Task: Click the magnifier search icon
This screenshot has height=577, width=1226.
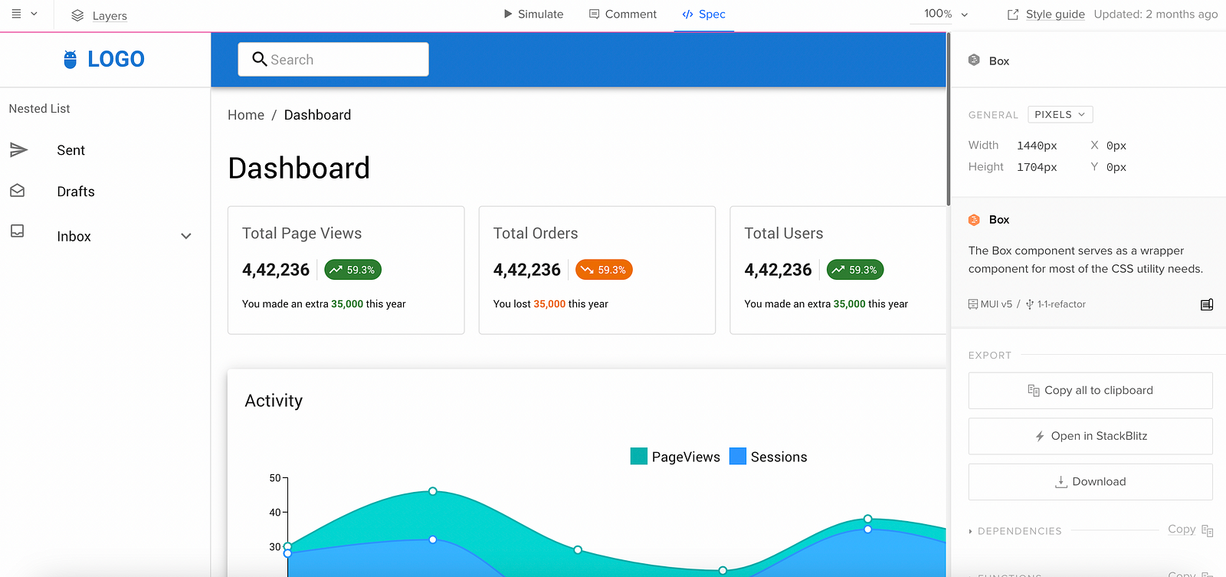Action: click(259, 59)
